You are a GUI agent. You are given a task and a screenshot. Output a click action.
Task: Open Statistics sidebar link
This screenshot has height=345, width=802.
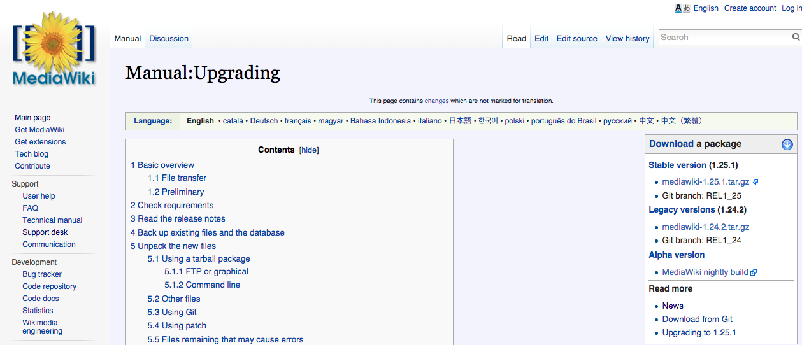coord(38,311)
